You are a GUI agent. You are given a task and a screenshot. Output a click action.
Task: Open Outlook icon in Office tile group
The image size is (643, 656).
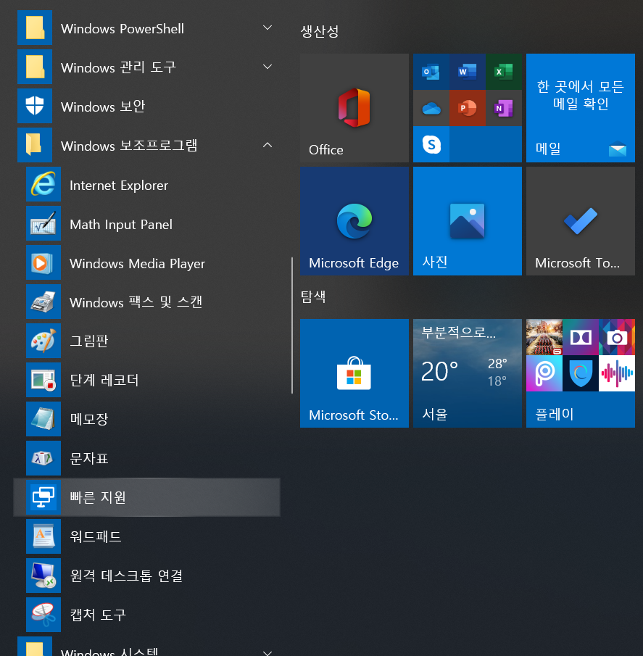(x=431, y=72)
